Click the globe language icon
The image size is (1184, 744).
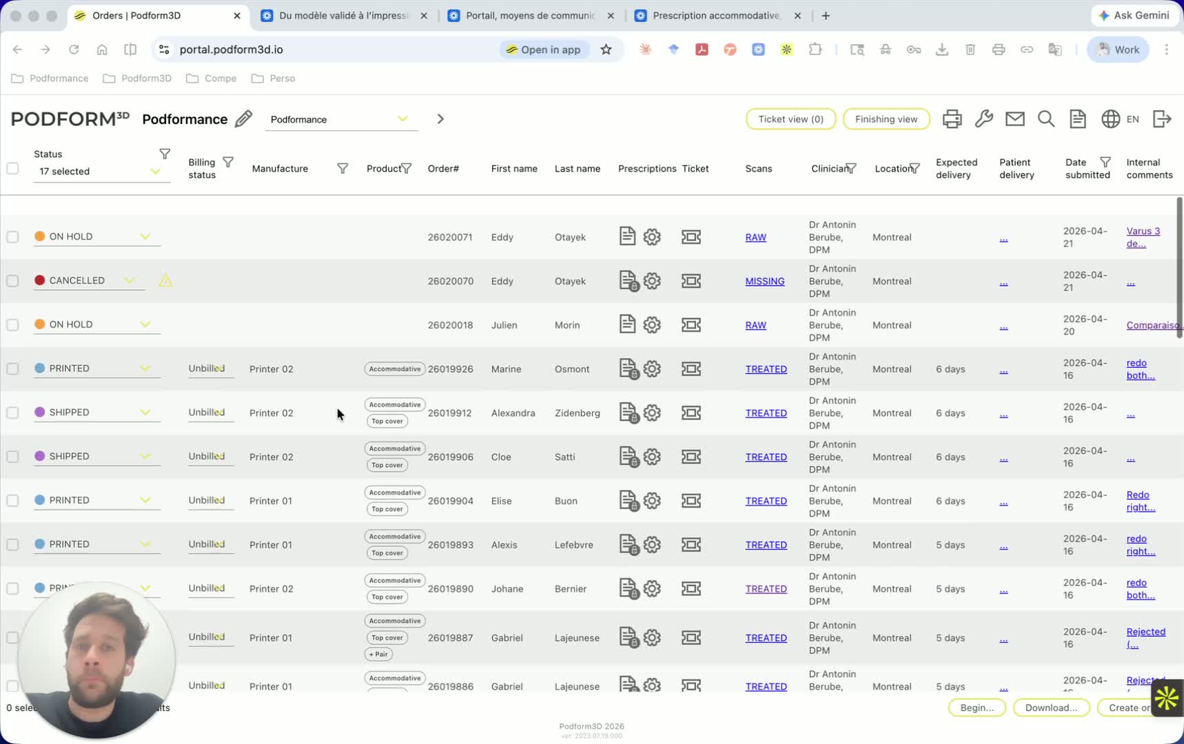(x=1110, y=119)
